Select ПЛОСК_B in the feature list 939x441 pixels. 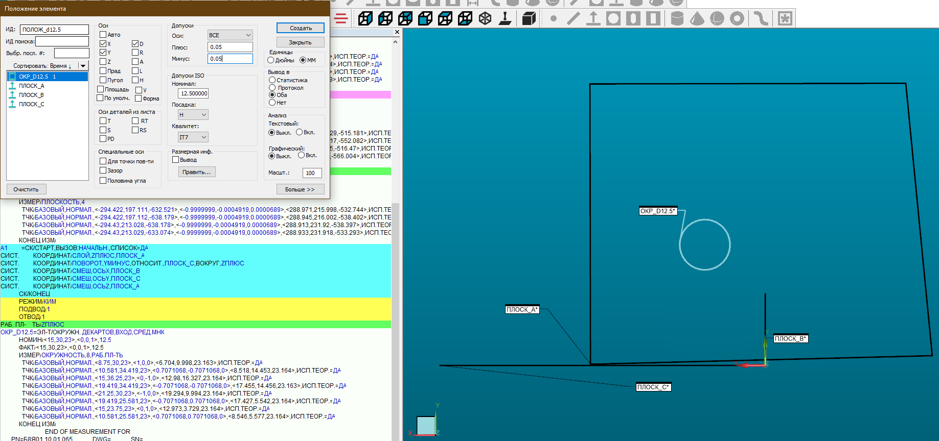[x=31, y=95]
